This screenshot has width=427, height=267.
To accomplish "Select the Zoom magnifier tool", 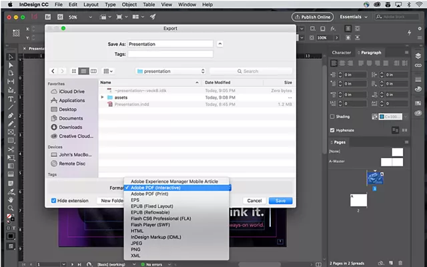I will (11, 208).
